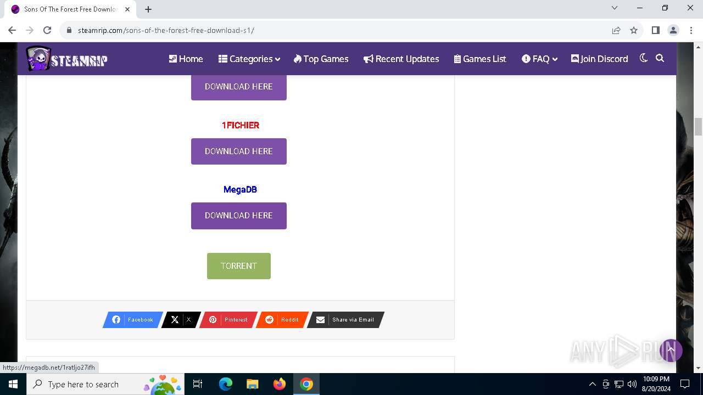Open the tab search chevron
Screen dimensions: 703x395
(615, 8)
